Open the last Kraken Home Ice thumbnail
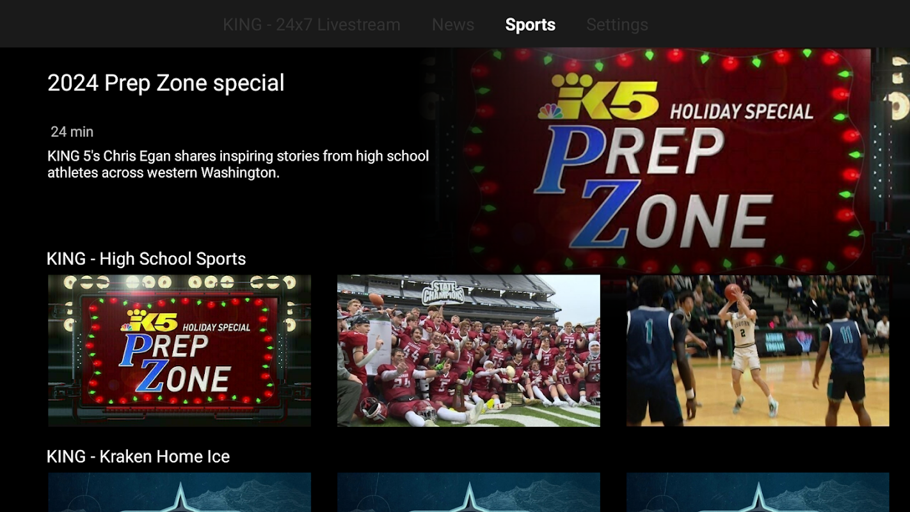The width and height of the screenshot is (910, 512). [x=758, y=492]
